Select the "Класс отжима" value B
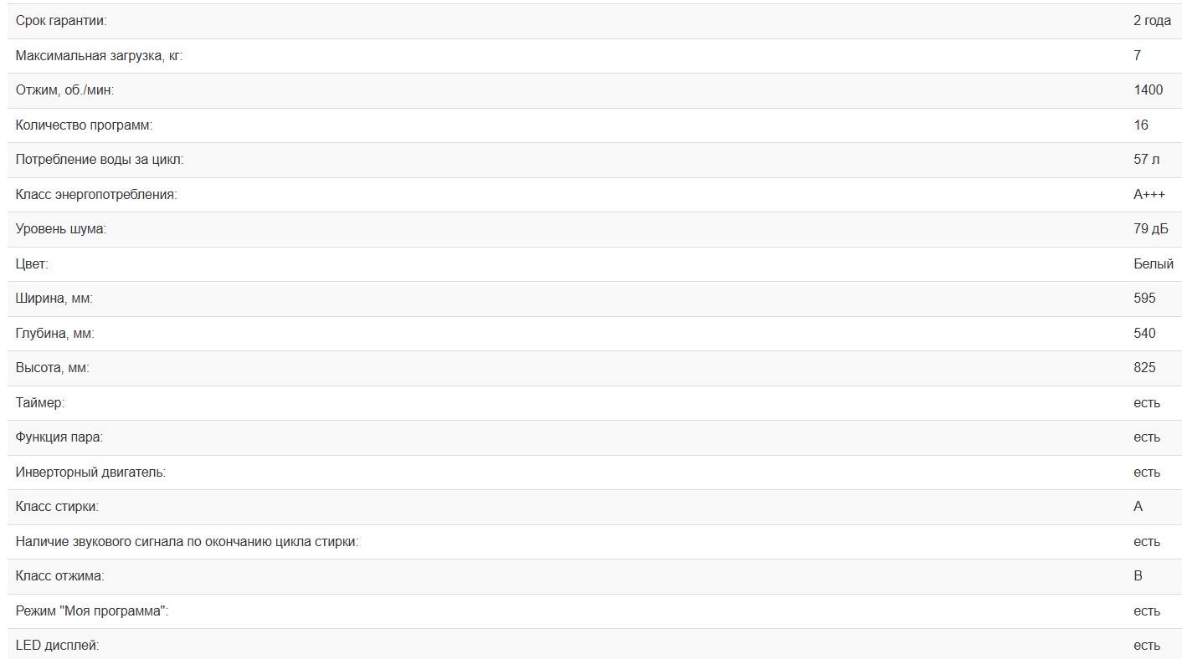The width and height of the screenshot is (1182, 659). pyautogui.click(x=1138, y=576)
